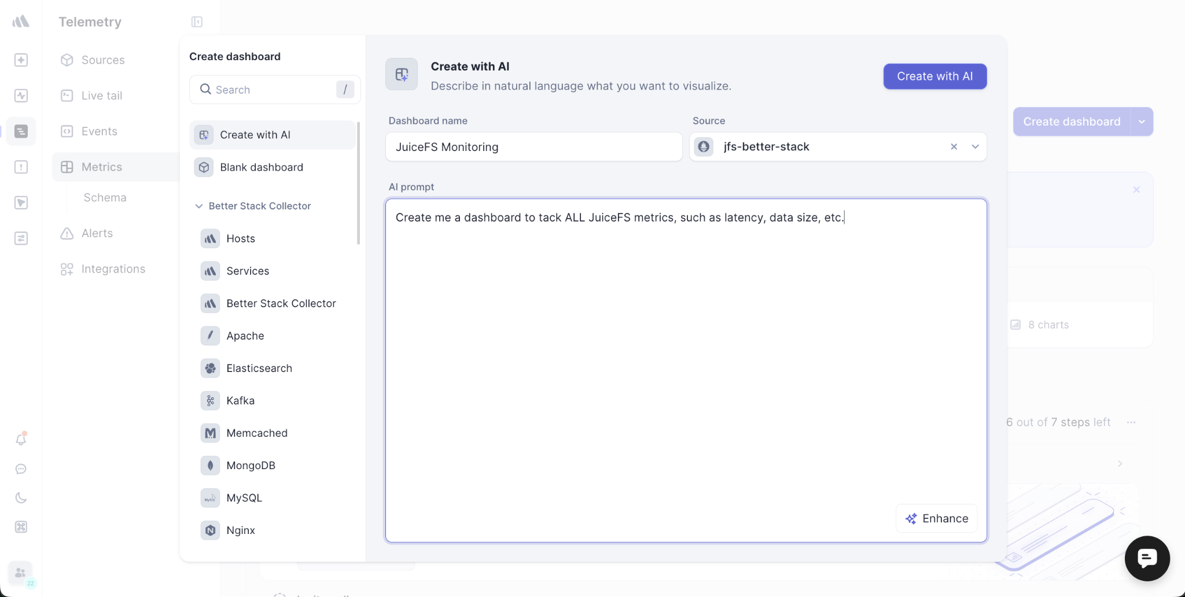Open the onboarding steps more options

[x=1131, y=422]
